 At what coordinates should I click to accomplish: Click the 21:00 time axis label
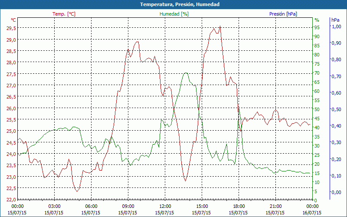(275, 206)
